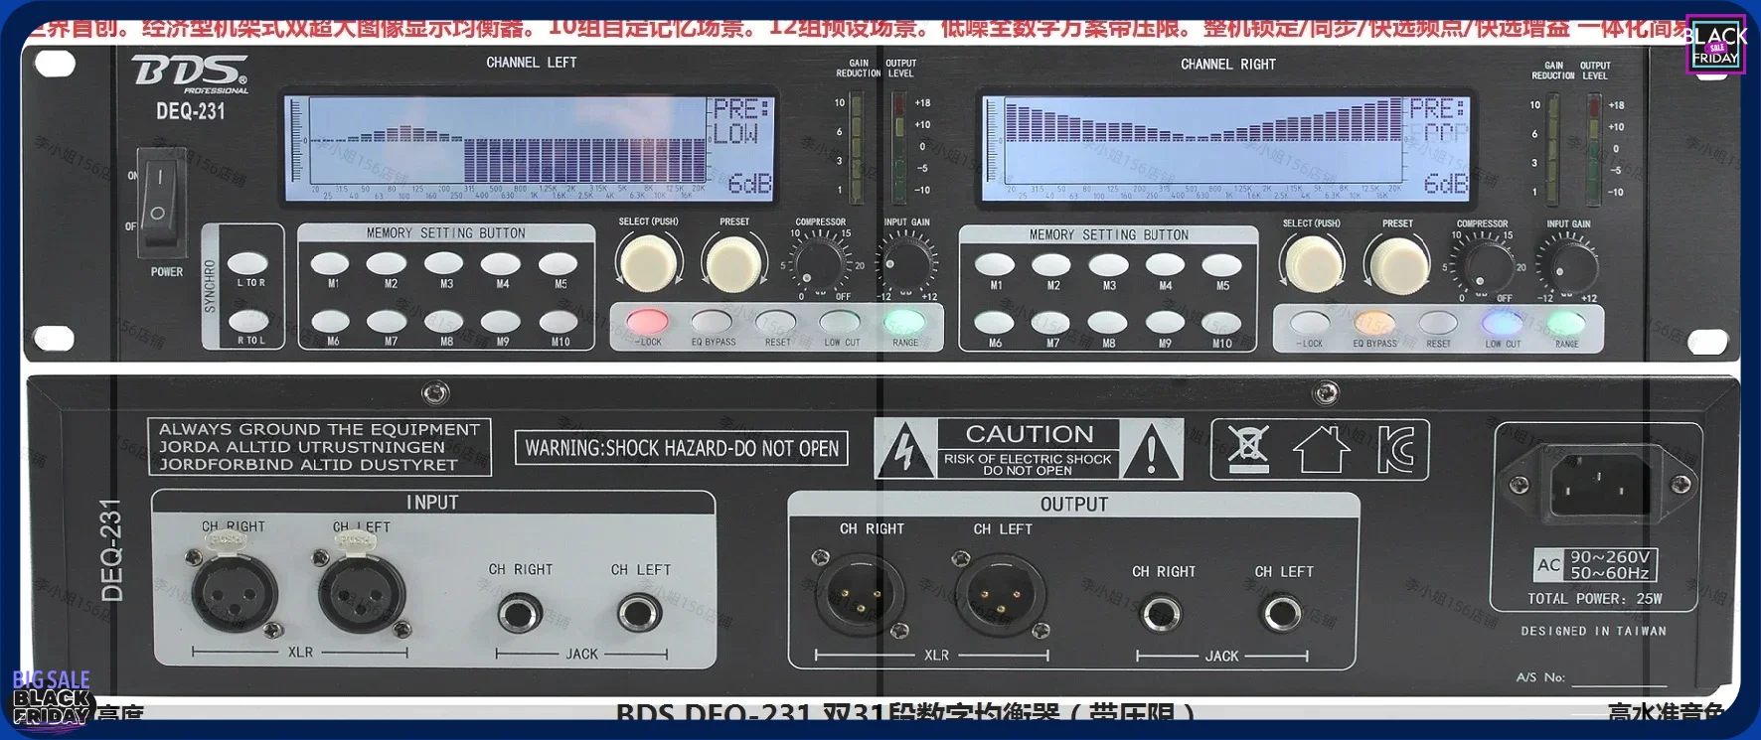Click the house symbol on rear panel

(x=1321, y=449)
